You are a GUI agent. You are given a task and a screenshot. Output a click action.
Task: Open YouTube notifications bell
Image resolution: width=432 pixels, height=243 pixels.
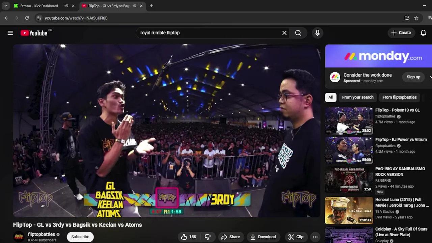click(423, 33)
